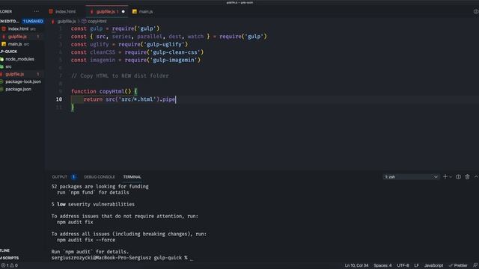Click the split editor icon at top right
This screenshot has width=479, height=269.
click(x=476, y=12)
